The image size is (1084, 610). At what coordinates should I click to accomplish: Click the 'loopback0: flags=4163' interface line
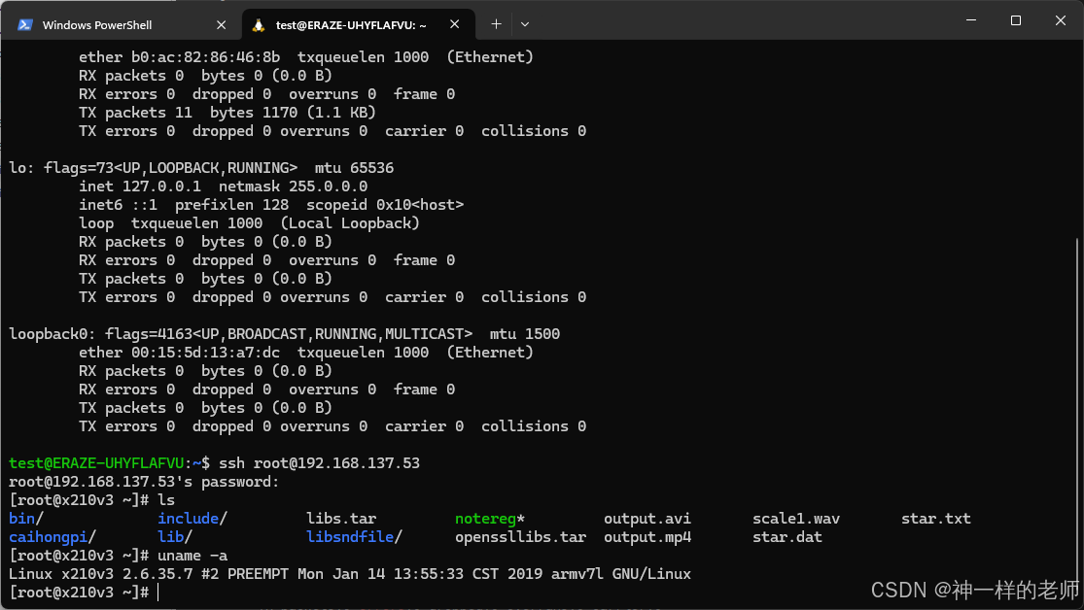tap(284, 334)
